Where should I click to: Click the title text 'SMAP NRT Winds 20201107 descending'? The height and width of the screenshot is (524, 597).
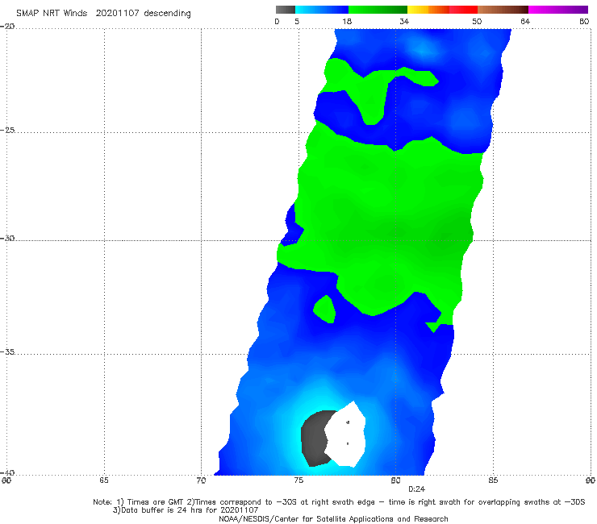coord(103,14)
